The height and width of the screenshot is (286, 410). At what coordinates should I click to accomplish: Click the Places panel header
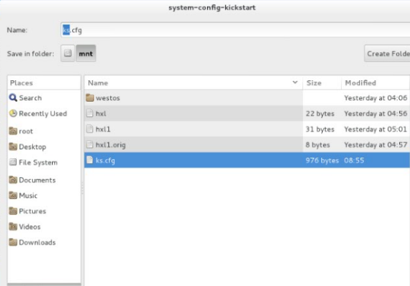click(44, 83)
